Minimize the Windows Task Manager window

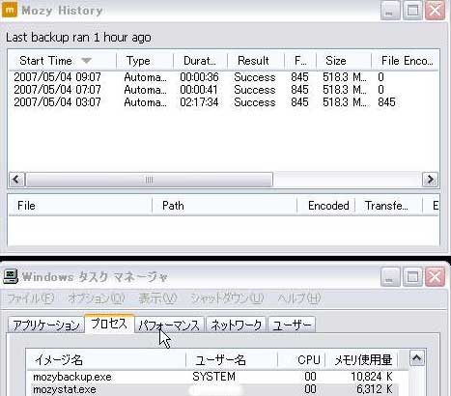[x=390, y=277]
